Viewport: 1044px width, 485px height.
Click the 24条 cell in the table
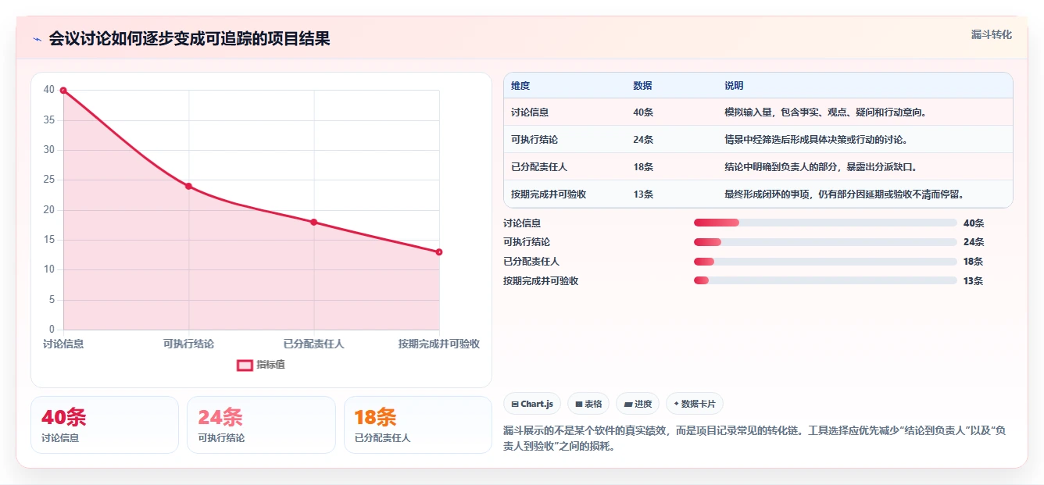click(643, 140)
